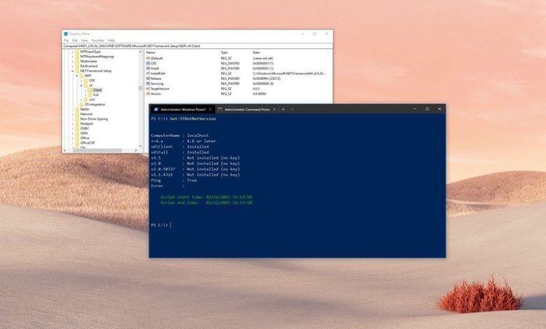Viewport: 546px width, 329px height.
Task: Open a new terminal tab with plus
Action: click(x=283, y=109)
